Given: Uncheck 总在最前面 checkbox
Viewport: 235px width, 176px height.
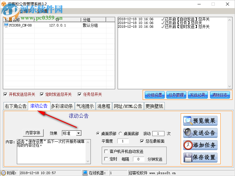Looking at the screenshot, I should 142,141.
